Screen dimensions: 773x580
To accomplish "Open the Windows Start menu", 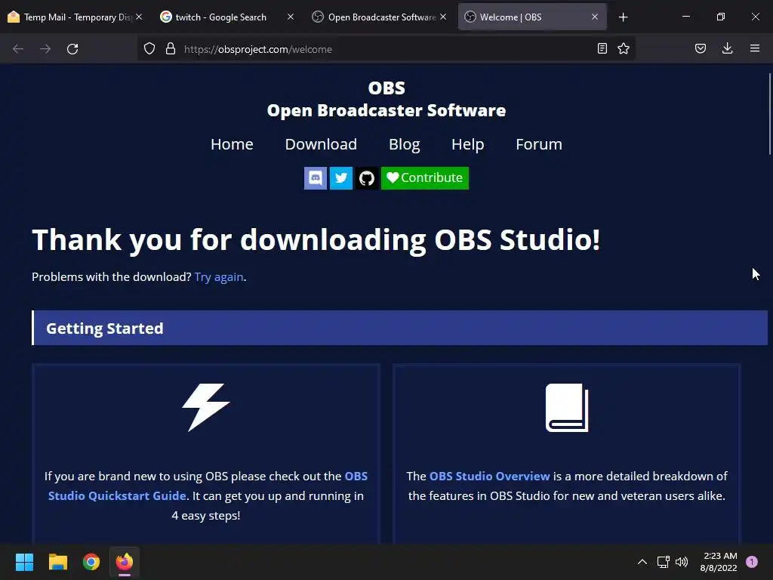I will pos(24,562).
